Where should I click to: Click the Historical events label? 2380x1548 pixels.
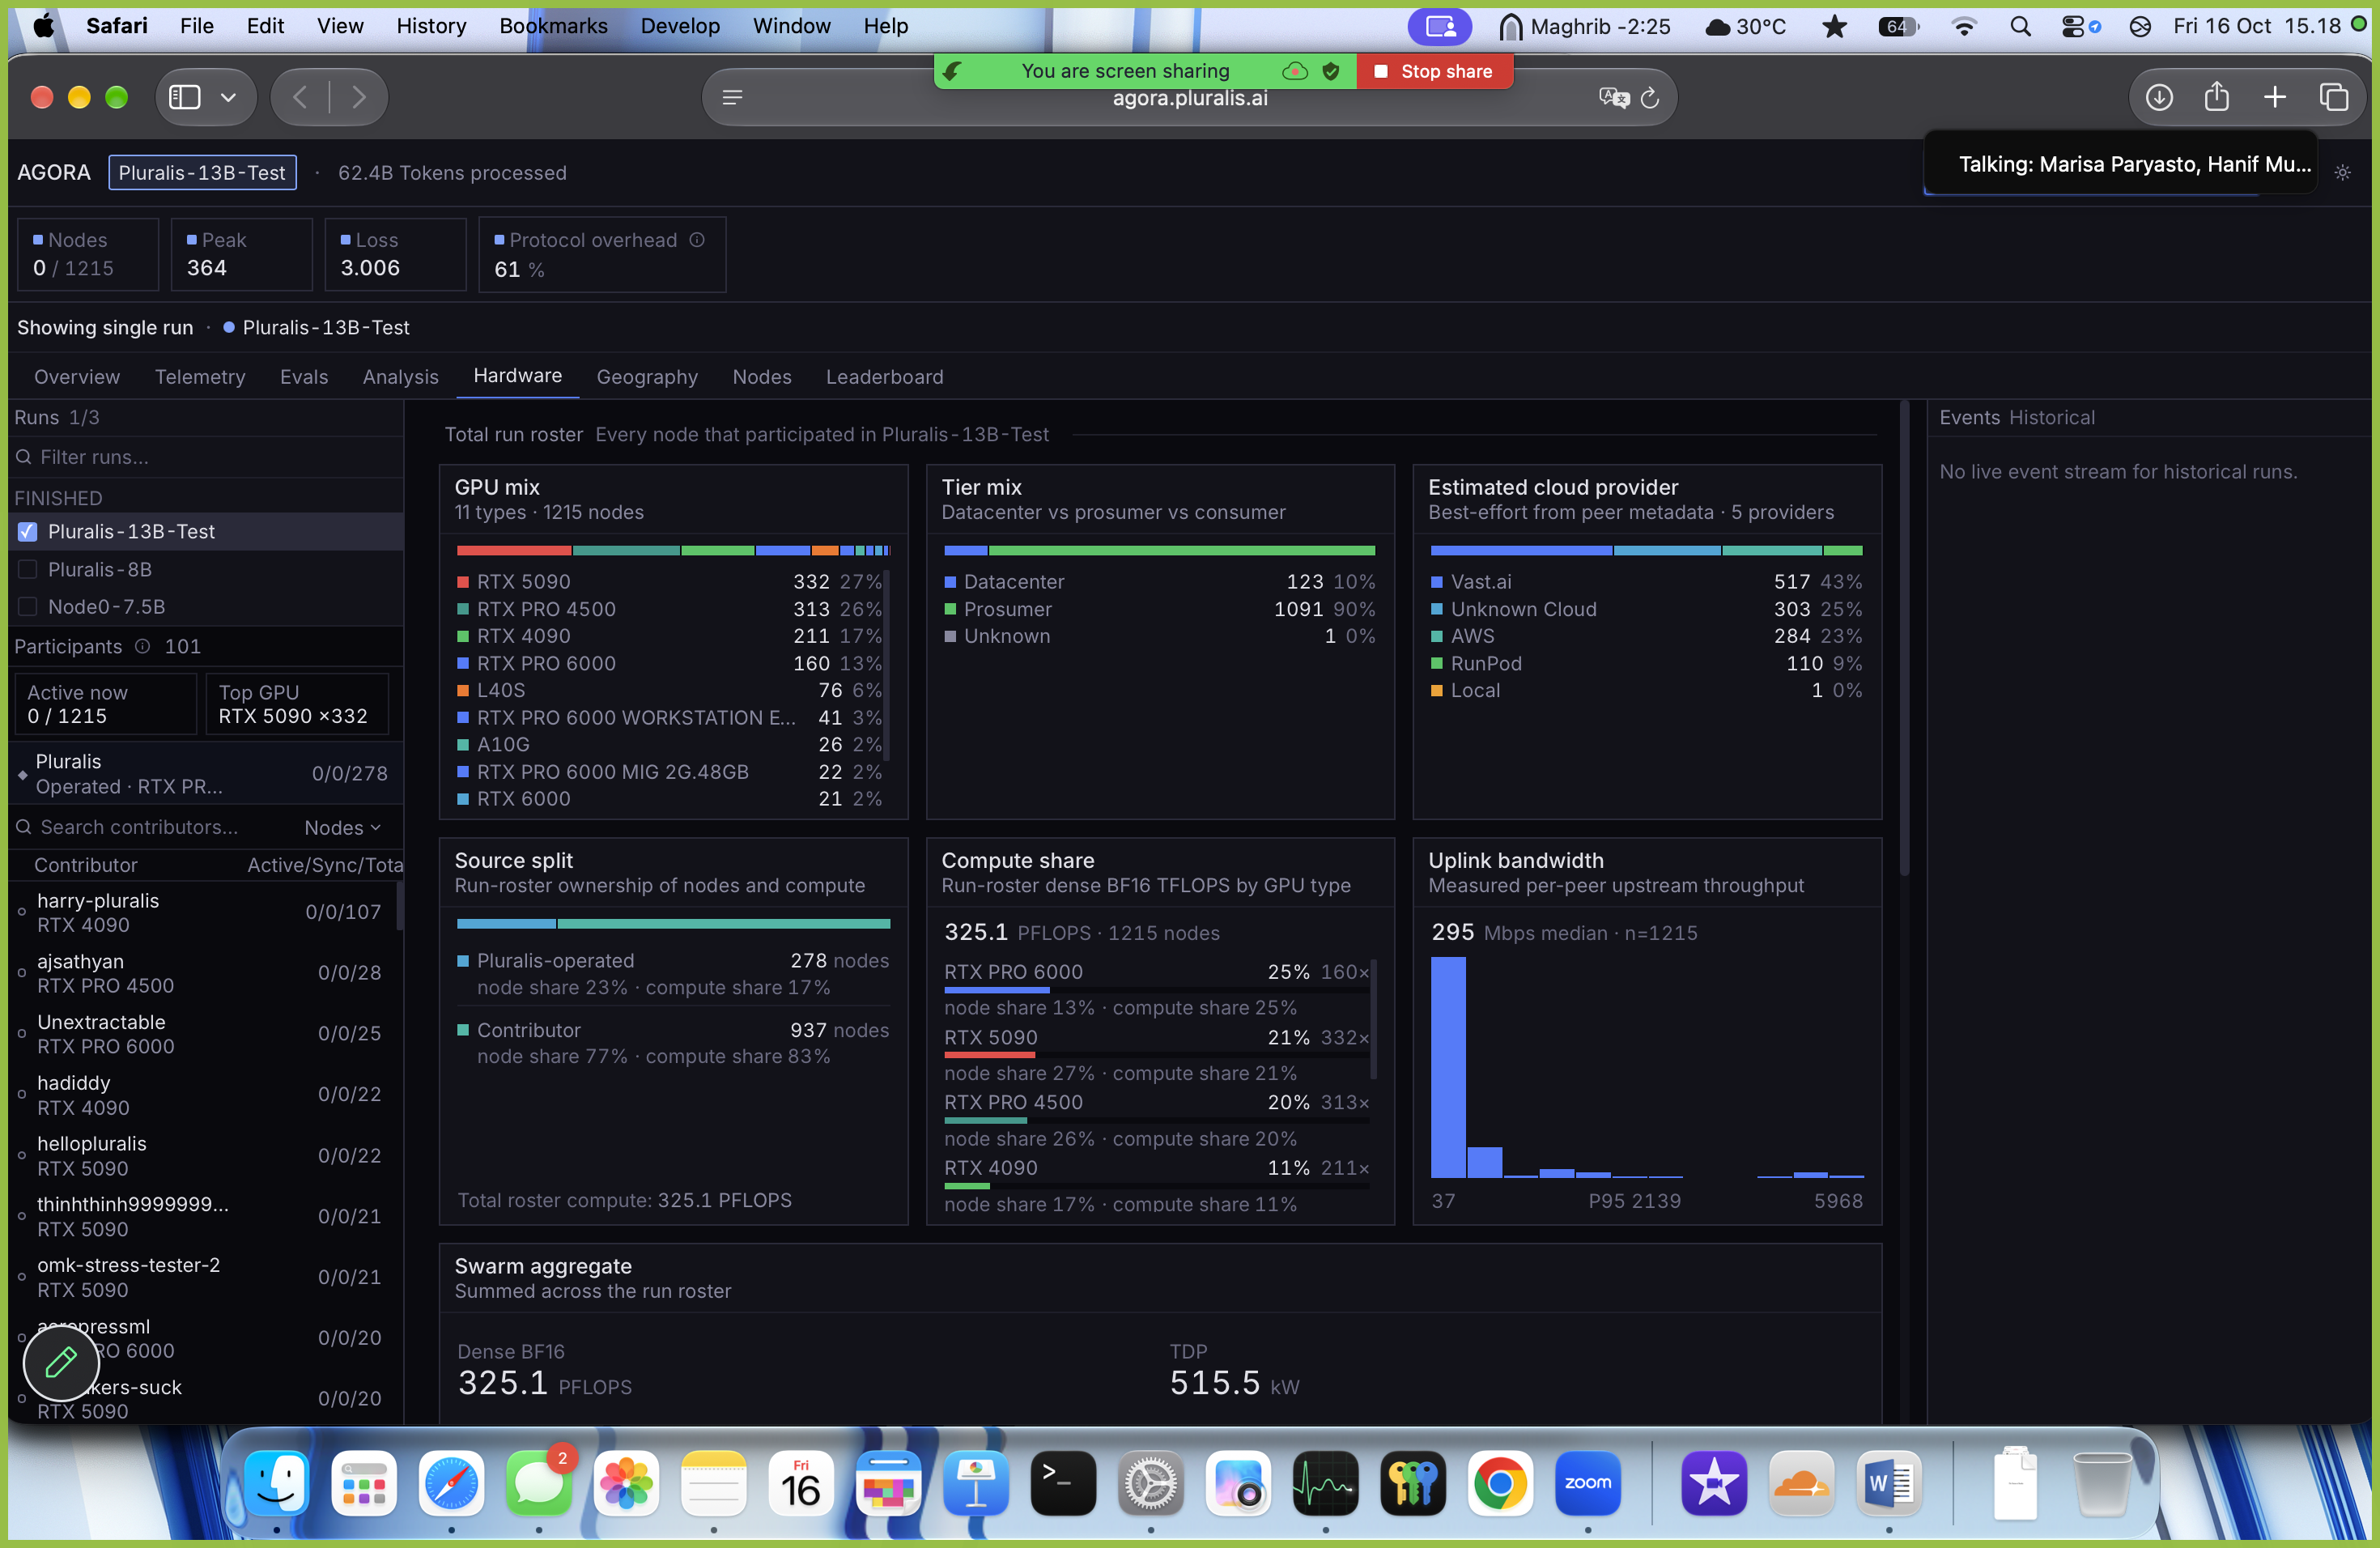point(2051,417)
